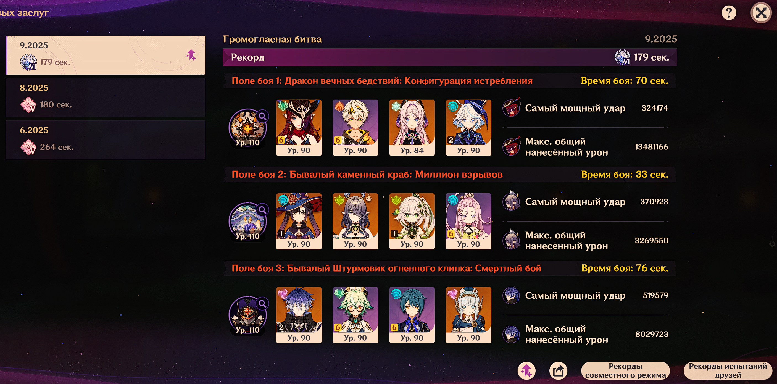This screenshot has width=777, height=384.
Task: Click the witch-hat character in Battlefield 2
Action: [x=299, y=221]
